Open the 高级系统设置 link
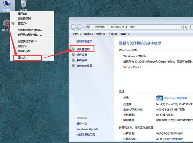Screen dimensions: 193x143 click(84, 66)
